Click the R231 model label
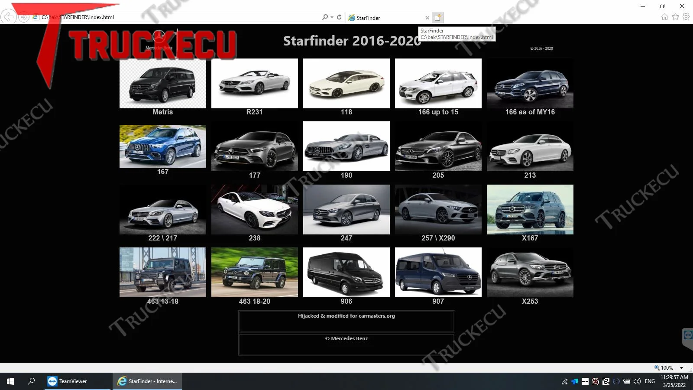Image resolution: width=693 pixels, height=390 pixels. pos(255,112)
